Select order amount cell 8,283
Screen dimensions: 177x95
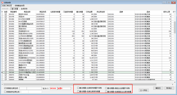89,31
